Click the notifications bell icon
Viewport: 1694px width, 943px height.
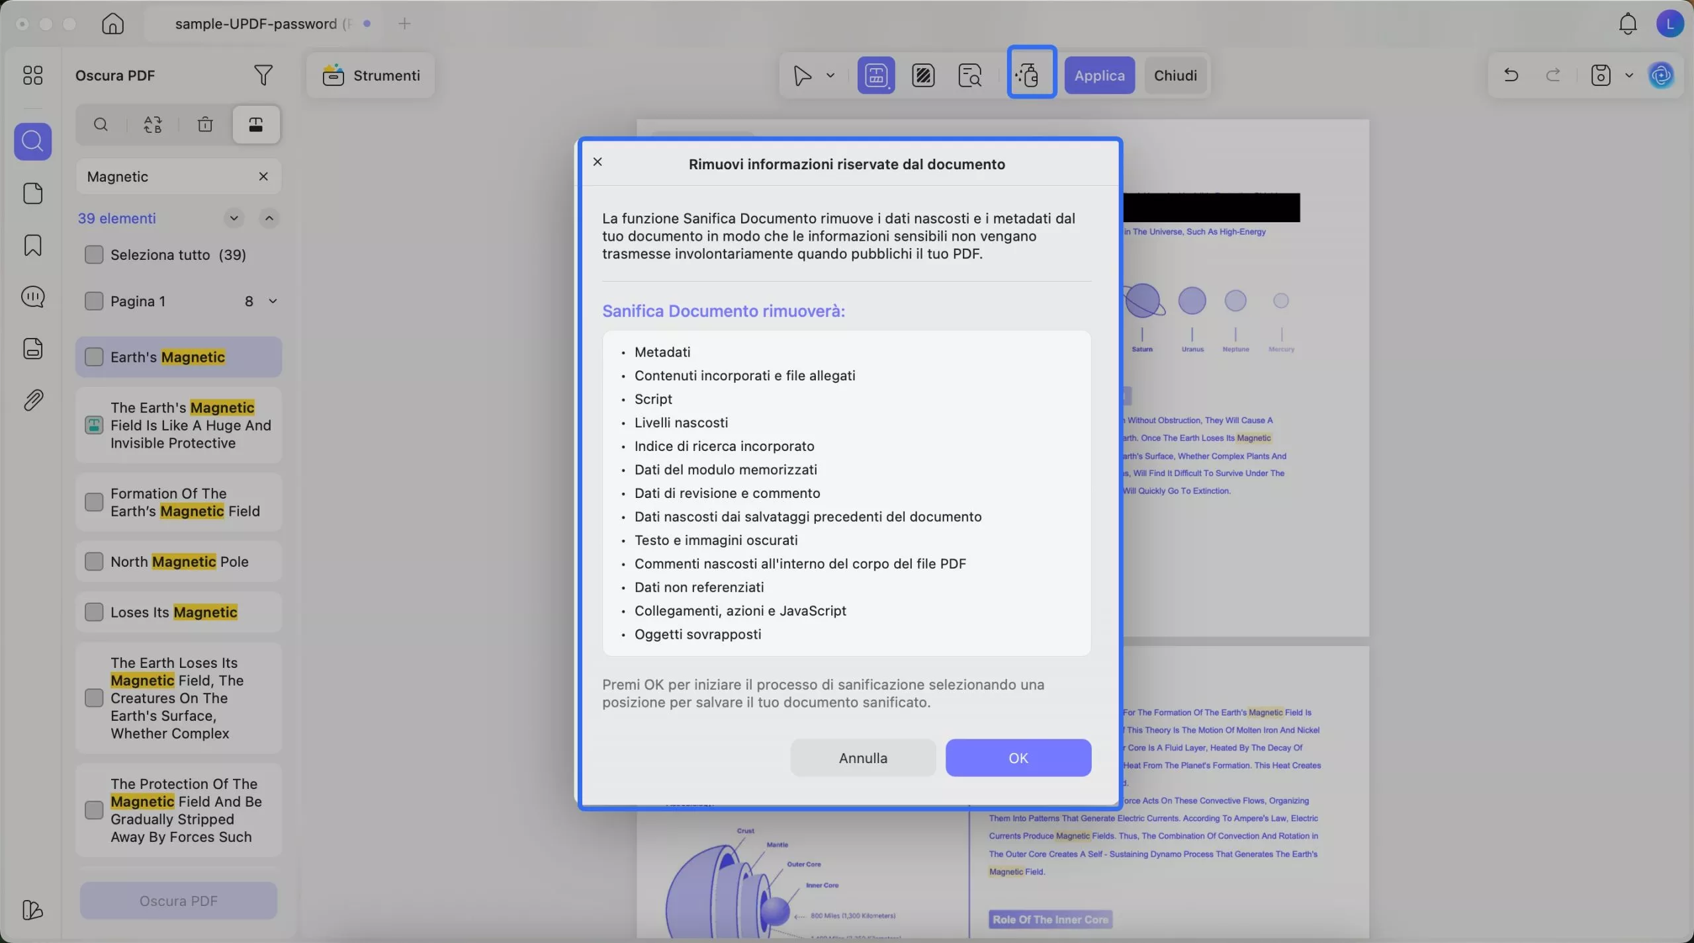(x=1627, y=24)
